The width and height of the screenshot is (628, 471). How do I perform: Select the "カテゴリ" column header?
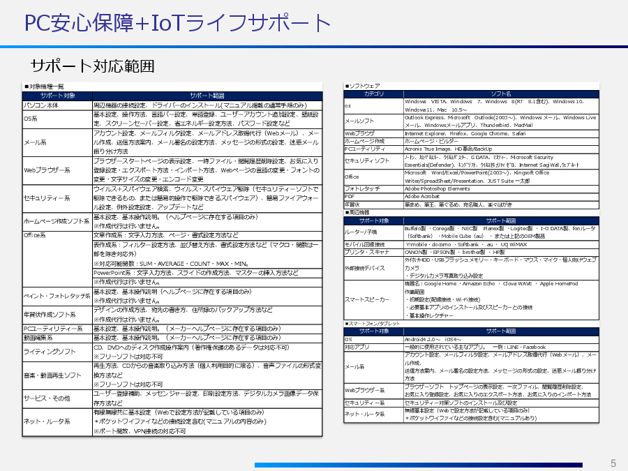click(374, 94)
